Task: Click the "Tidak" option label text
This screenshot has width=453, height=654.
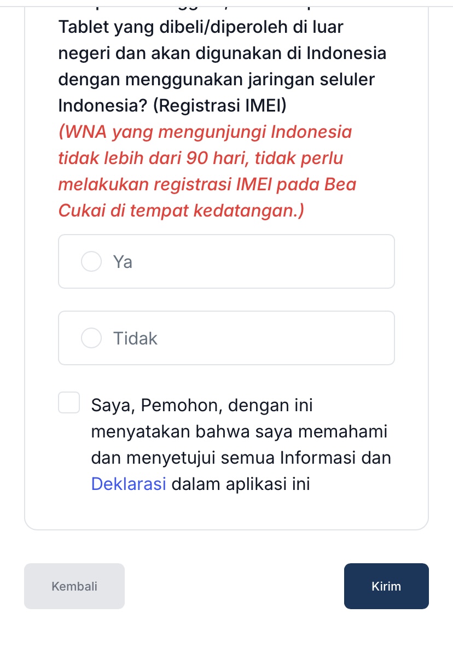Action: [135, 338]
